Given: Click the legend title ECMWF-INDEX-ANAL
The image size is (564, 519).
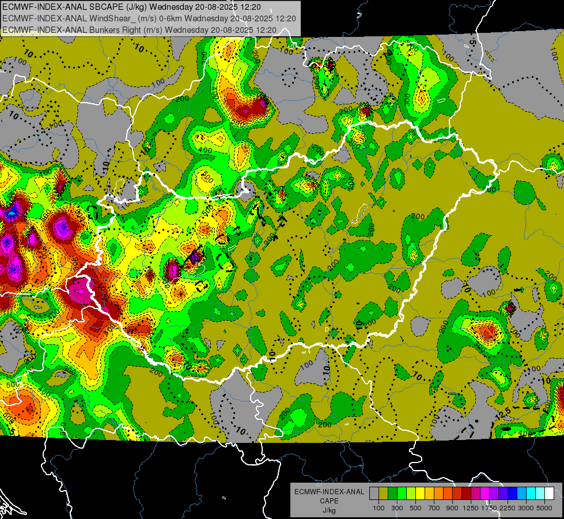Looking at the screenshot, I should [330, 492].
